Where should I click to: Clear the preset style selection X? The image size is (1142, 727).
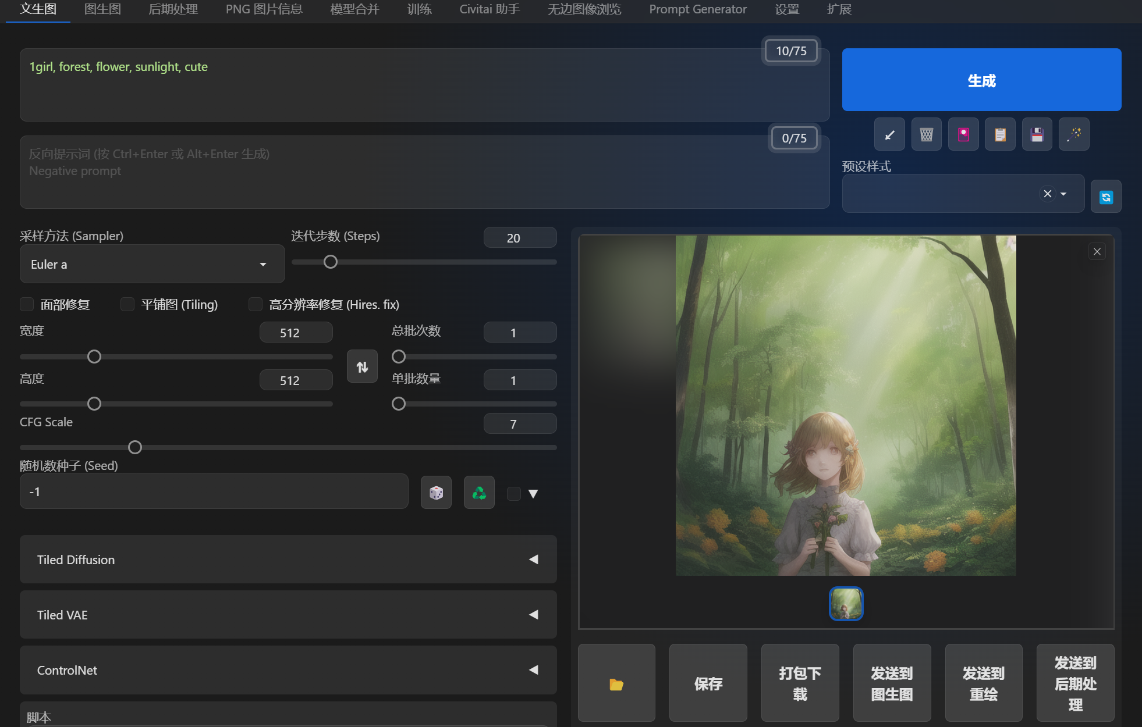pyautogui.click(x=1048, y=194)
